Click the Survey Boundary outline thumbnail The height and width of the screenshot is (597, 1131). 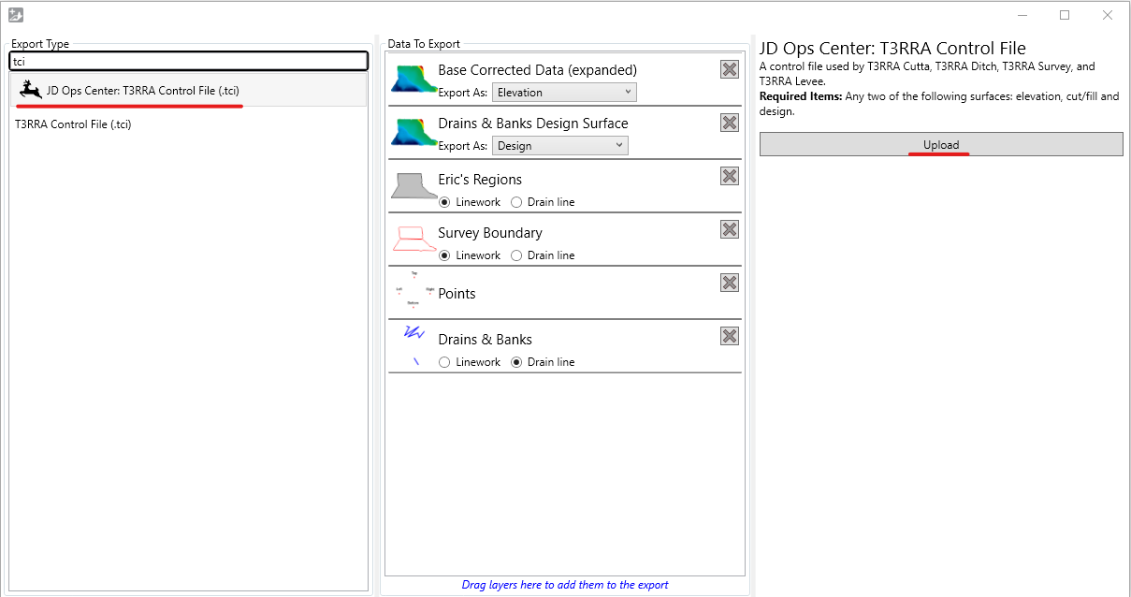413,239
